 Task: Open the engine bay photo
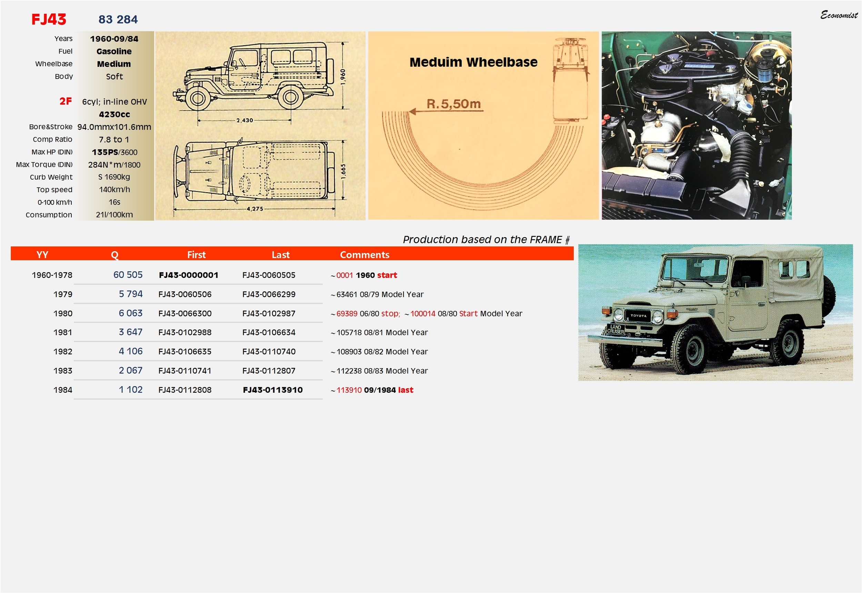coord(696,125)
